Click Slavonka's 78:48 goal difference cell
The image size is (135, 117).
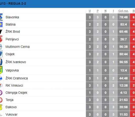pos(123,17)
